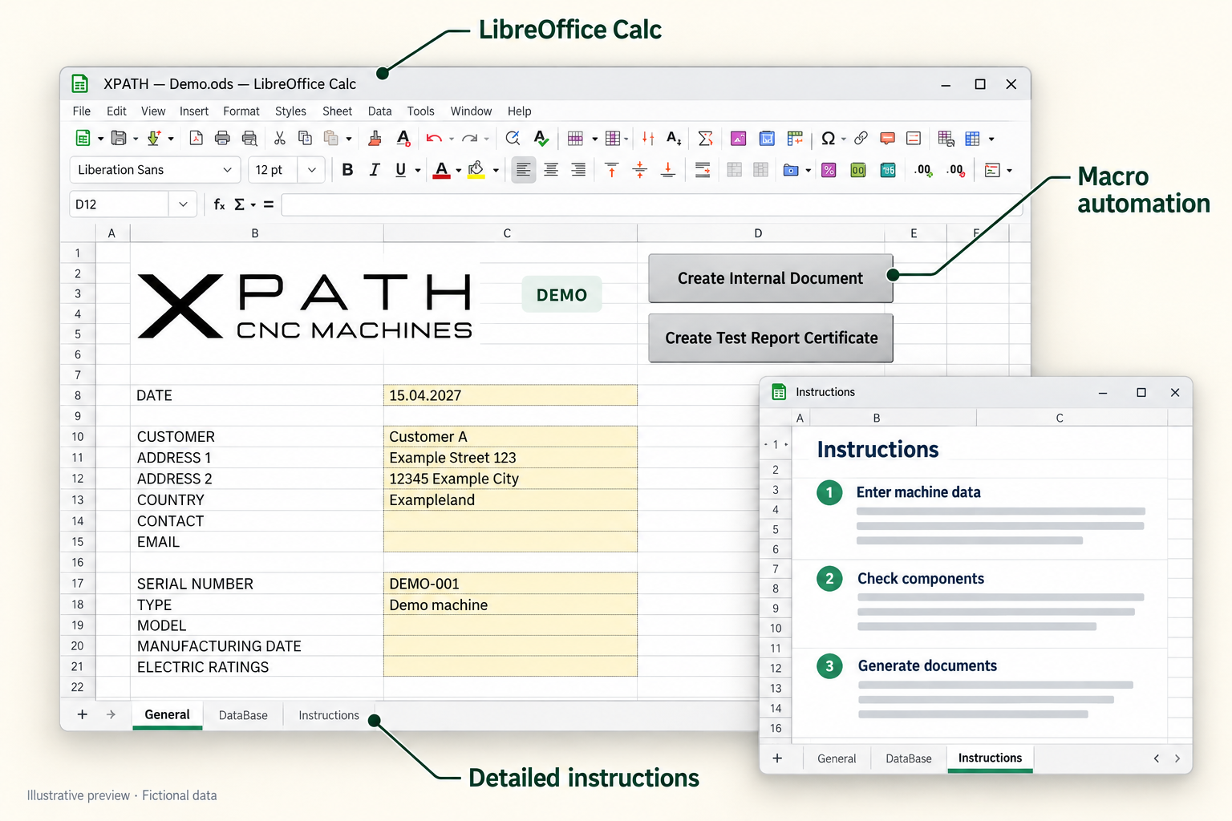Open the paste options dropdown arrow
The width and height of the screenshot is (1232, 821).
pyautogui.click(x=348, y=140)
